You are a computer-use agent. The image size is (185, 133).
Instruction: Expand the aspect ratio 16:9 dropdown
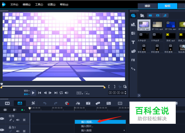point(80,93)
